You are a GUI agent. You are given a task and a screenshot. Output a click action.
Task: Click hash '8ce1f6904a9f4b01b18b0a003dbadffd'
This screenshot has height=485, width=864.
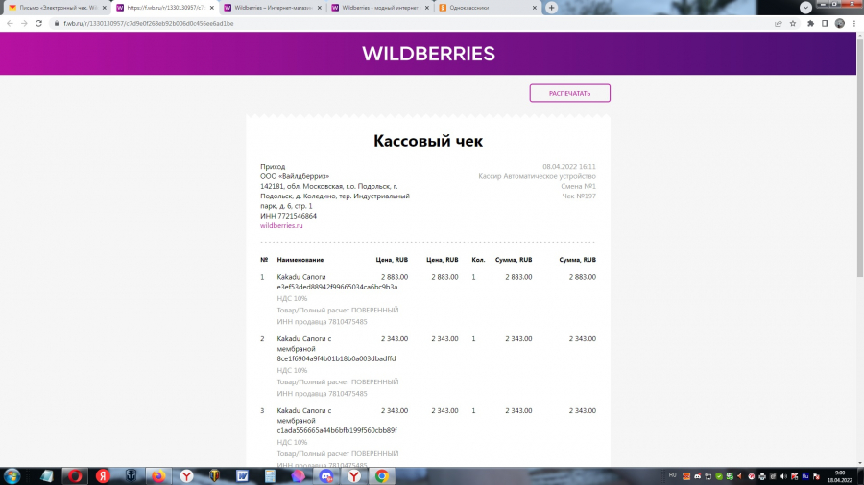coord(336,358)
